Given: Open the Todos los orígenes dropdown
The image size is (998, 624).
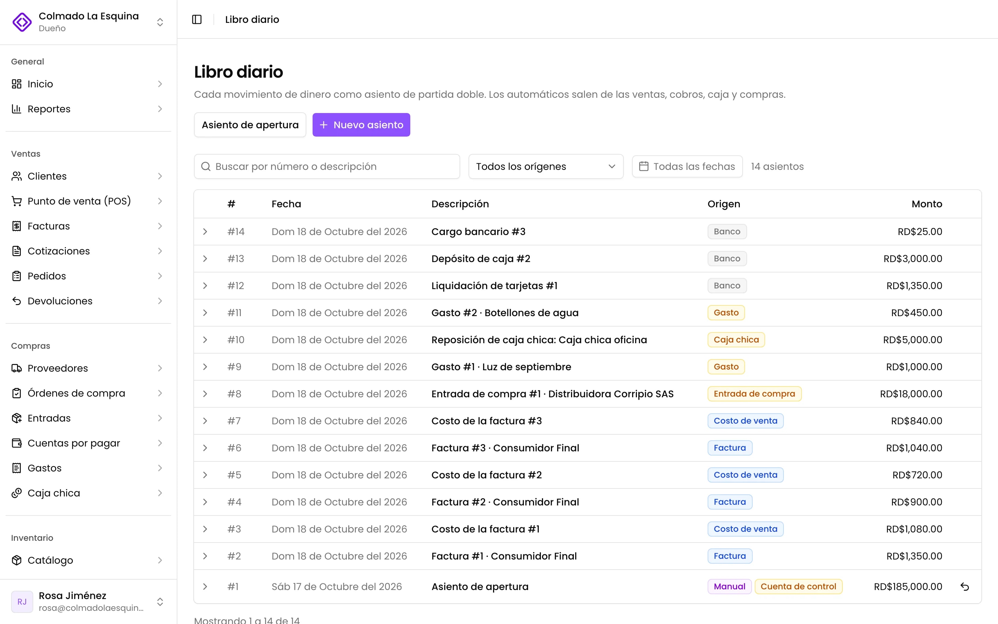Looking at the screenshot, I should click(545, 166).
